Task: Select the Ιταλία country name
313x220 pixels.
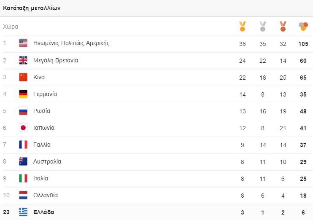Action: coord(40,178)
